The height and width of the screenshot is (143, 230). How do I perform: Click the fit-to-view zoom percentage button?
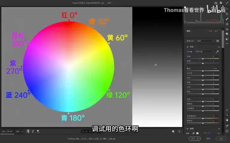point(7,131)
